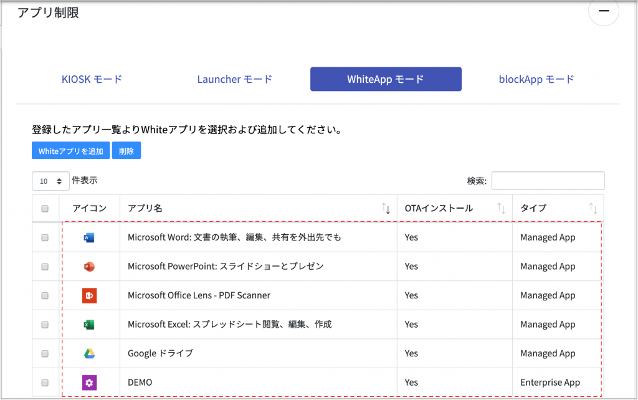
Task: Click Managed App type in the Google ドライブ row
Action: coord(548,353)
